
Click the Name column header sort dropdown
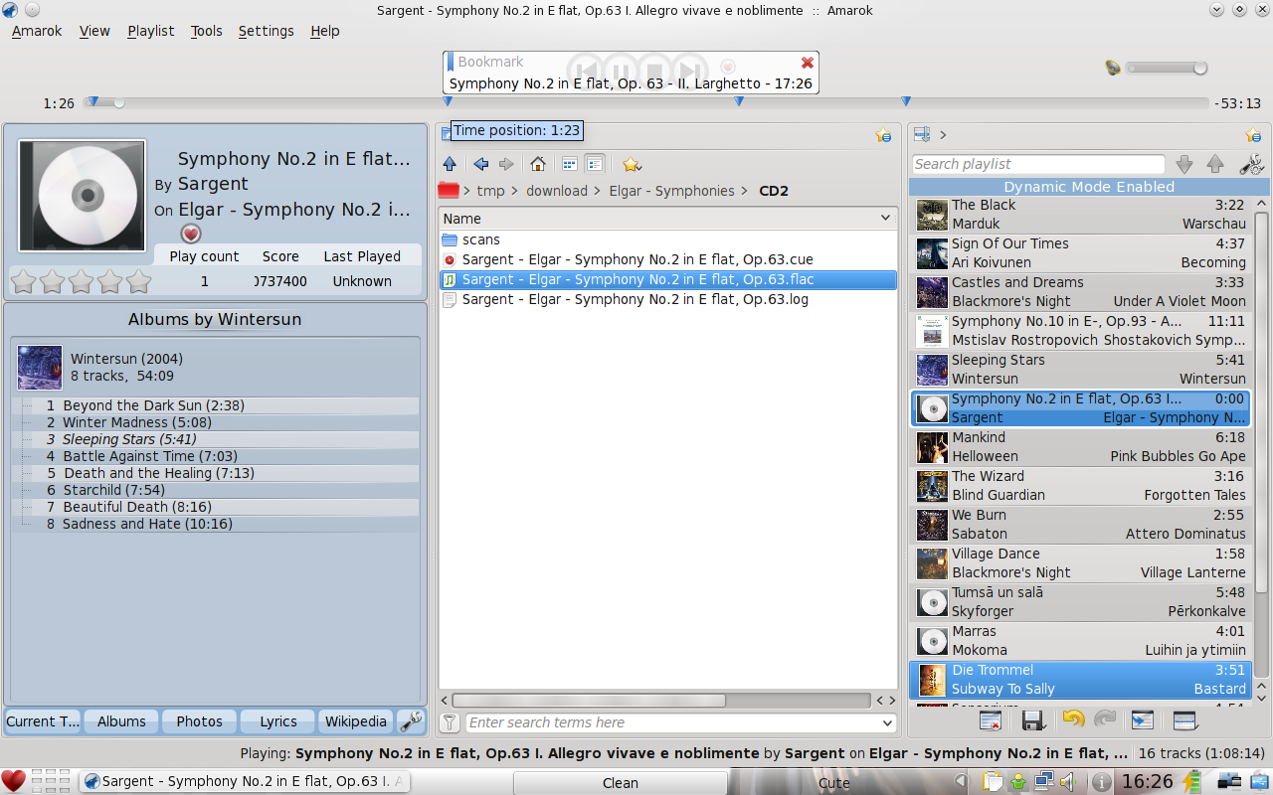pyautogui.click(x=885, y=219)
